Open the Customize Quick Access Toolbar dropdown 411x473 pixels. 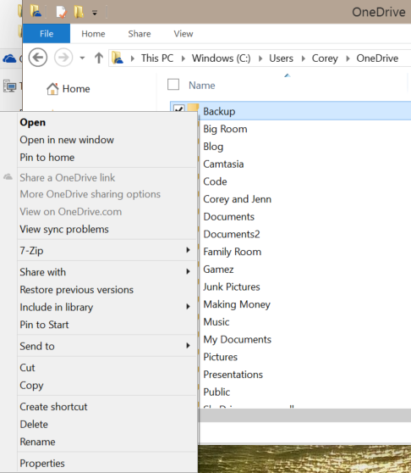click(95, 13)
